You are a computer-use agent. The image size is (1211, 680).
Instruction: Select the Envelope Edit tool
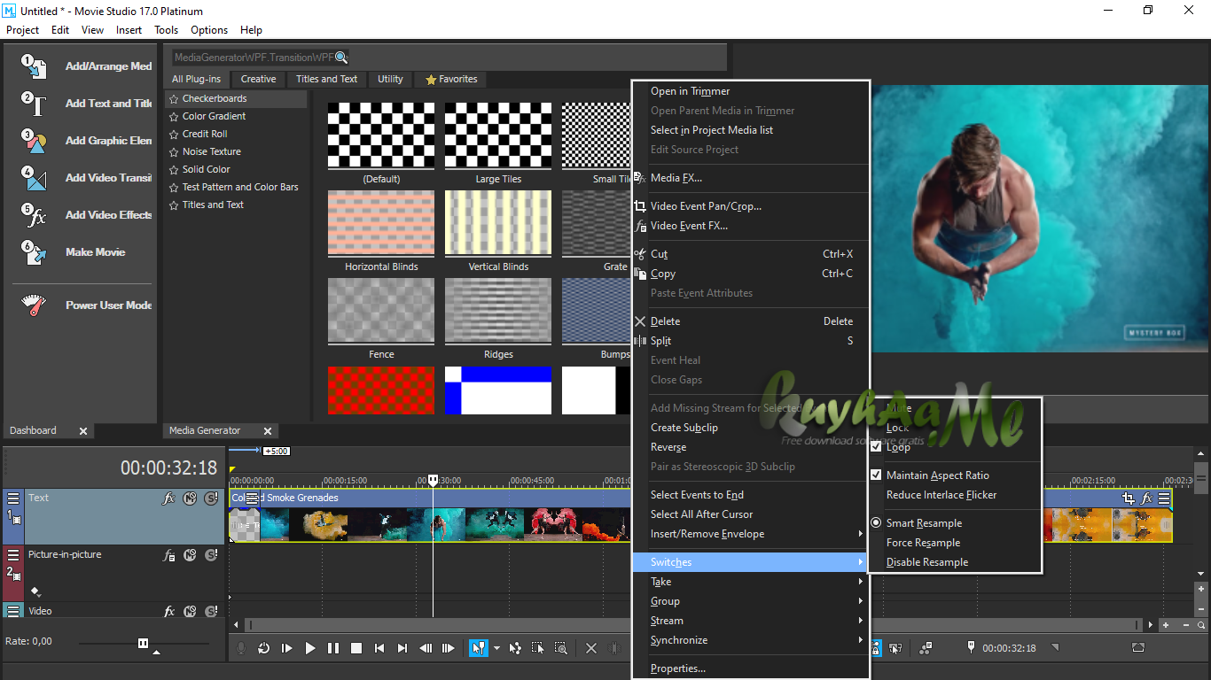pyautogui.click(x=515, y=648)
